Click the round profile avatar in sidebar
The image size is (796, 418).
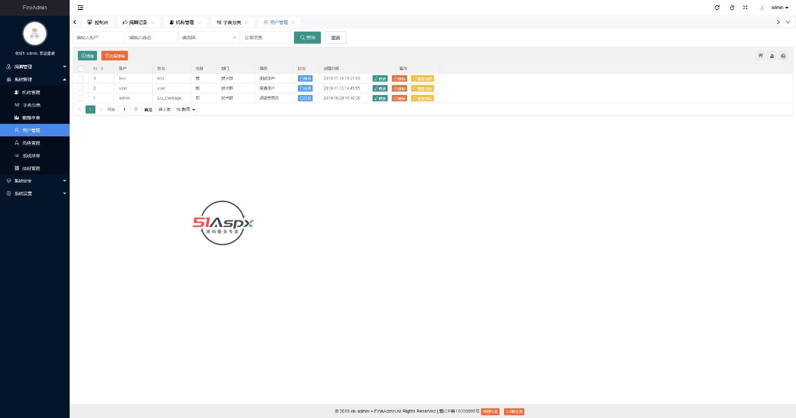click(x=35, y=34)
